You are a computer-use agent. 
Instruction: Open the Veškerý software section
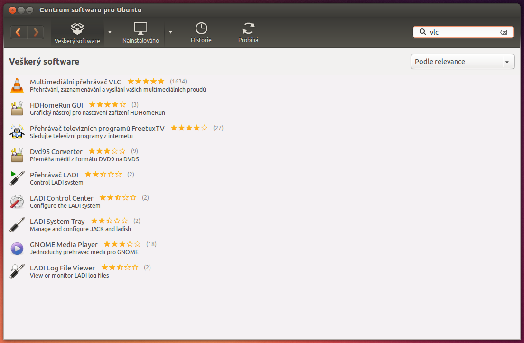77,33
